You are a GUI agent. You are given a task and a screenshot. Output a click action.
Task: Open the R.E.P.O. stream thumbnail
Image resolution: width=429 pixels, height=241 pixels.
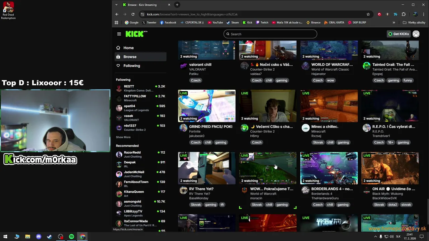coord(390,106)
